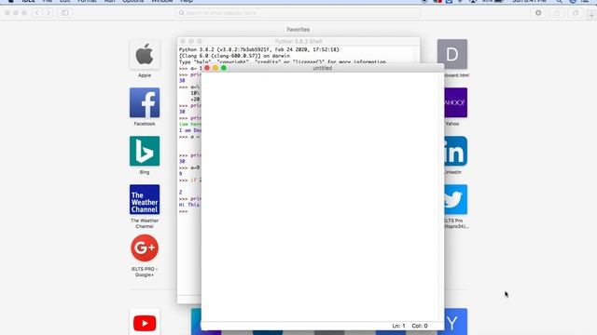
Task: Click the Safari share button
Action: [x=557, y=13]
